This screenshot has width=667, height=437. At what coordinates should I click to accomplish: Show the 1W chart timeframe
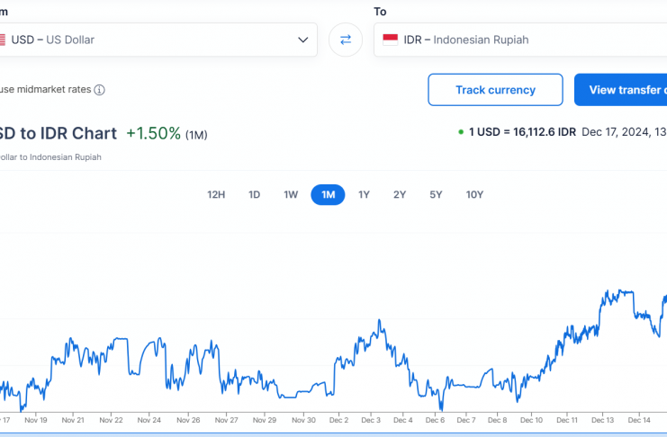pyautogui.click(x=291, y=195)
